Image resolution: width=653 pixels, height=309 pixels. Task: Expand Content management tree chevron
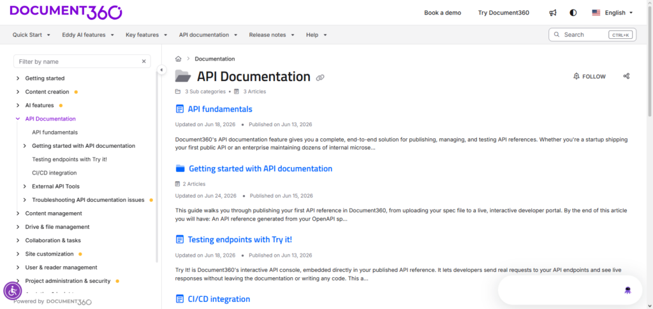pyautogui.click(x=17, y=213)
